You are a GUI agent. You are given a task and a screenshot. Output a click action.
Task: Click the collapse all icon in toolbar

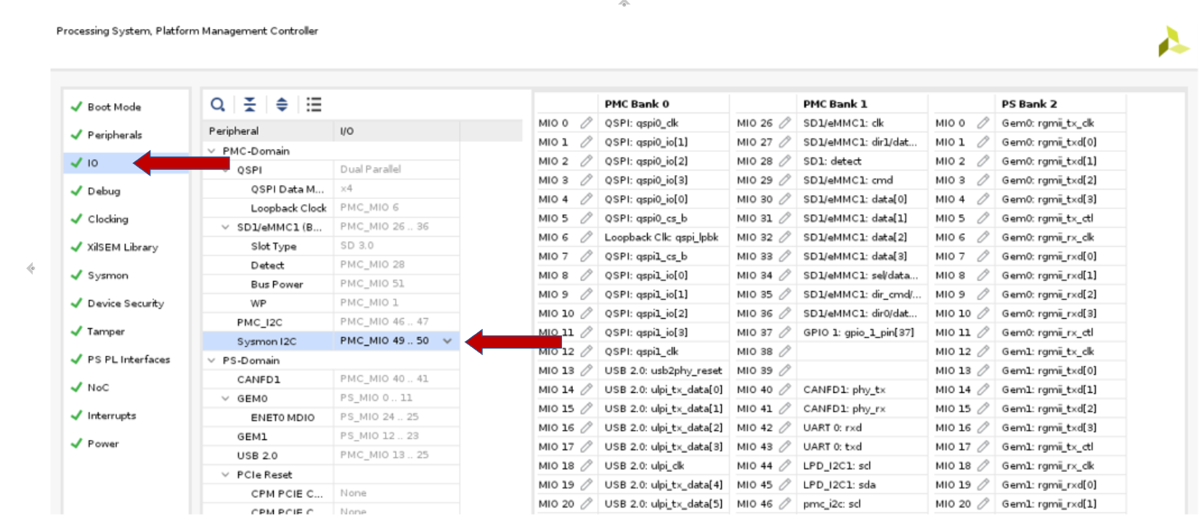click(250, 105)
